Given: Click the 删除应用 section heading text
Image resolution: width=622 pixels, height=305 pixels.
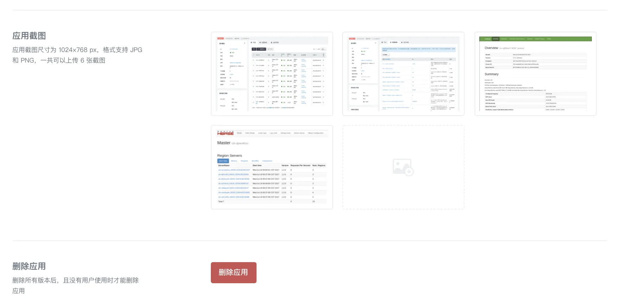Looking at the screenshot, I should coord(29,266).
